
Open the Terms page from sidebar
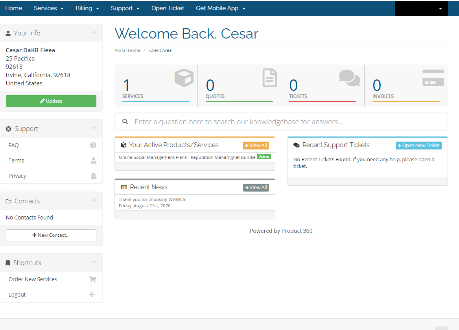(51, 160)
